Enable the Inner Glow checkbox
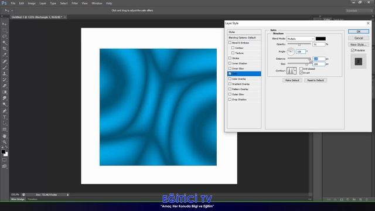Screen dimensions: 375x211 (230, 69)
